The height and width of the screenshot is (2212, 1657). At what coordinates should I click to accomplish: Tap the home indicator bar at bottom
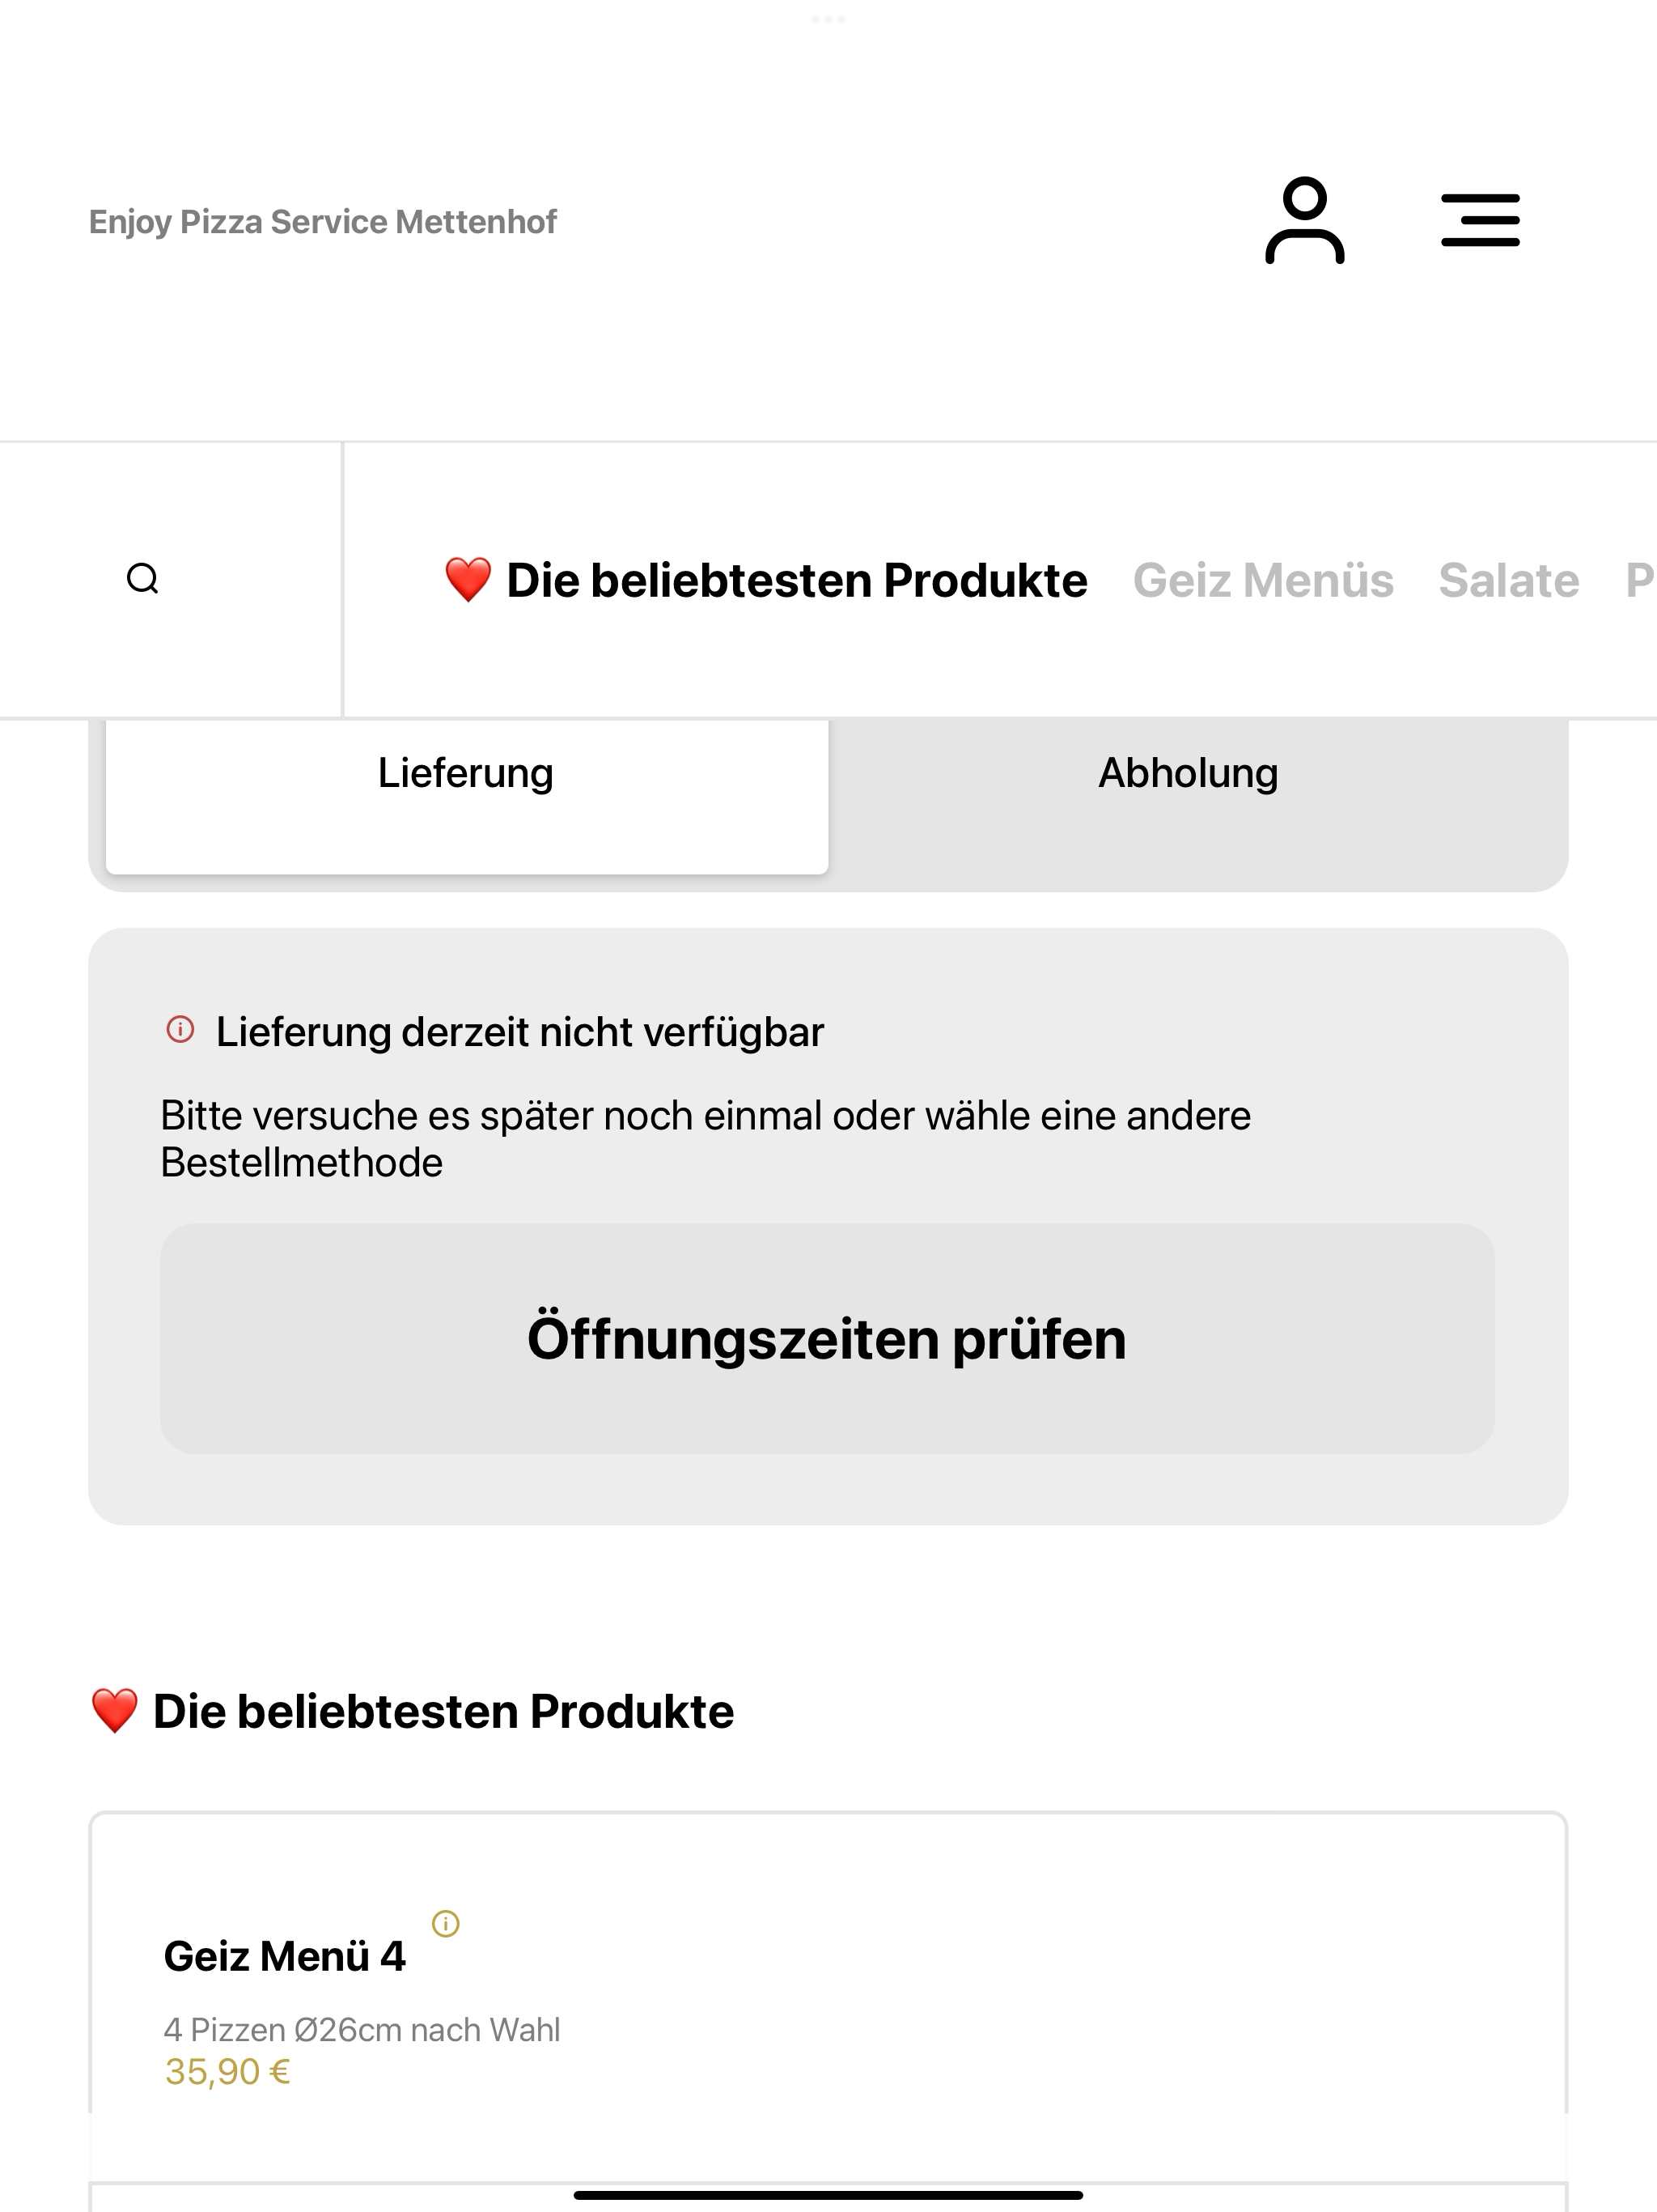point(828,2195)
